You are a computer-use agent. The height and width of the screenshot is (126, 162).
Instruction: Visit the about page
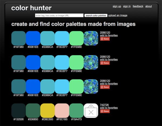[x=148, y=6]
